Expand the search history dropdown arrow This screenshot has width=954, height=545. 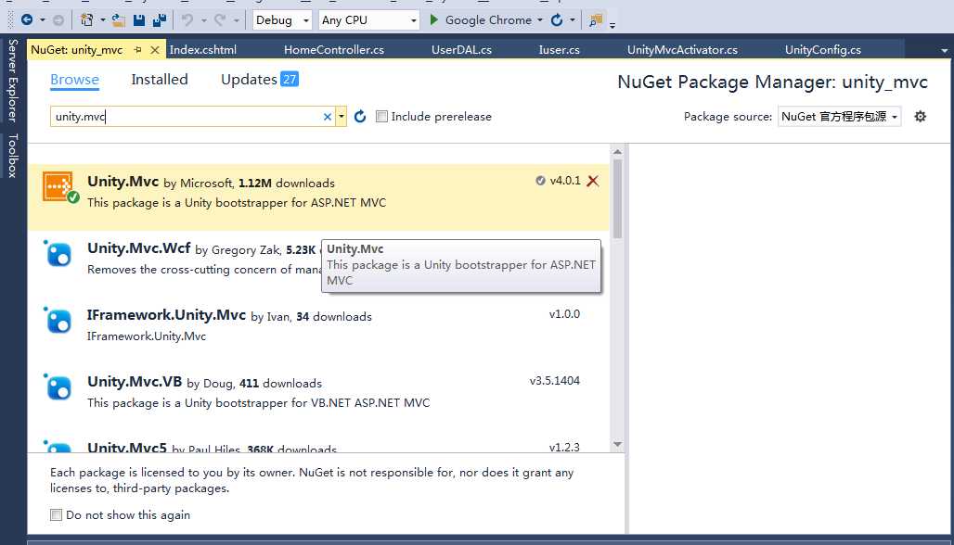click(342, 117)
